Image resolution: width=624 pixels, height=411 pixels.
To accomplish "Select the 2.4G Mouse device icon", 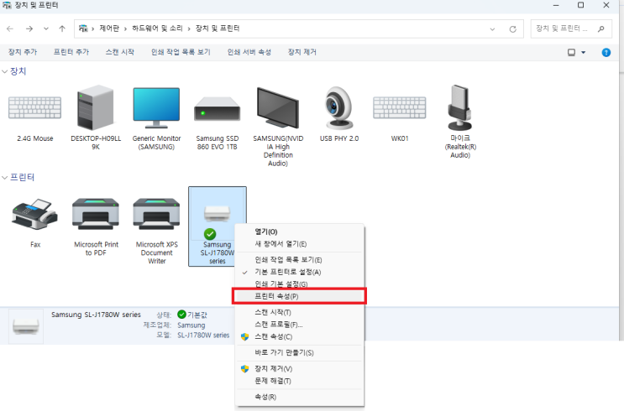I will click(x=35, y=107).
